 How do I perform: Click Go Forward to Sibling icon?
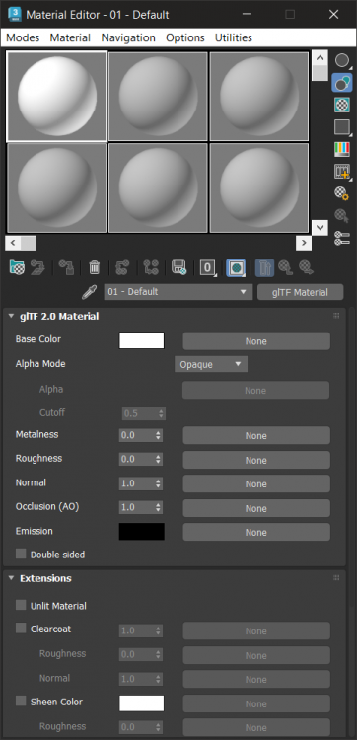306,268
